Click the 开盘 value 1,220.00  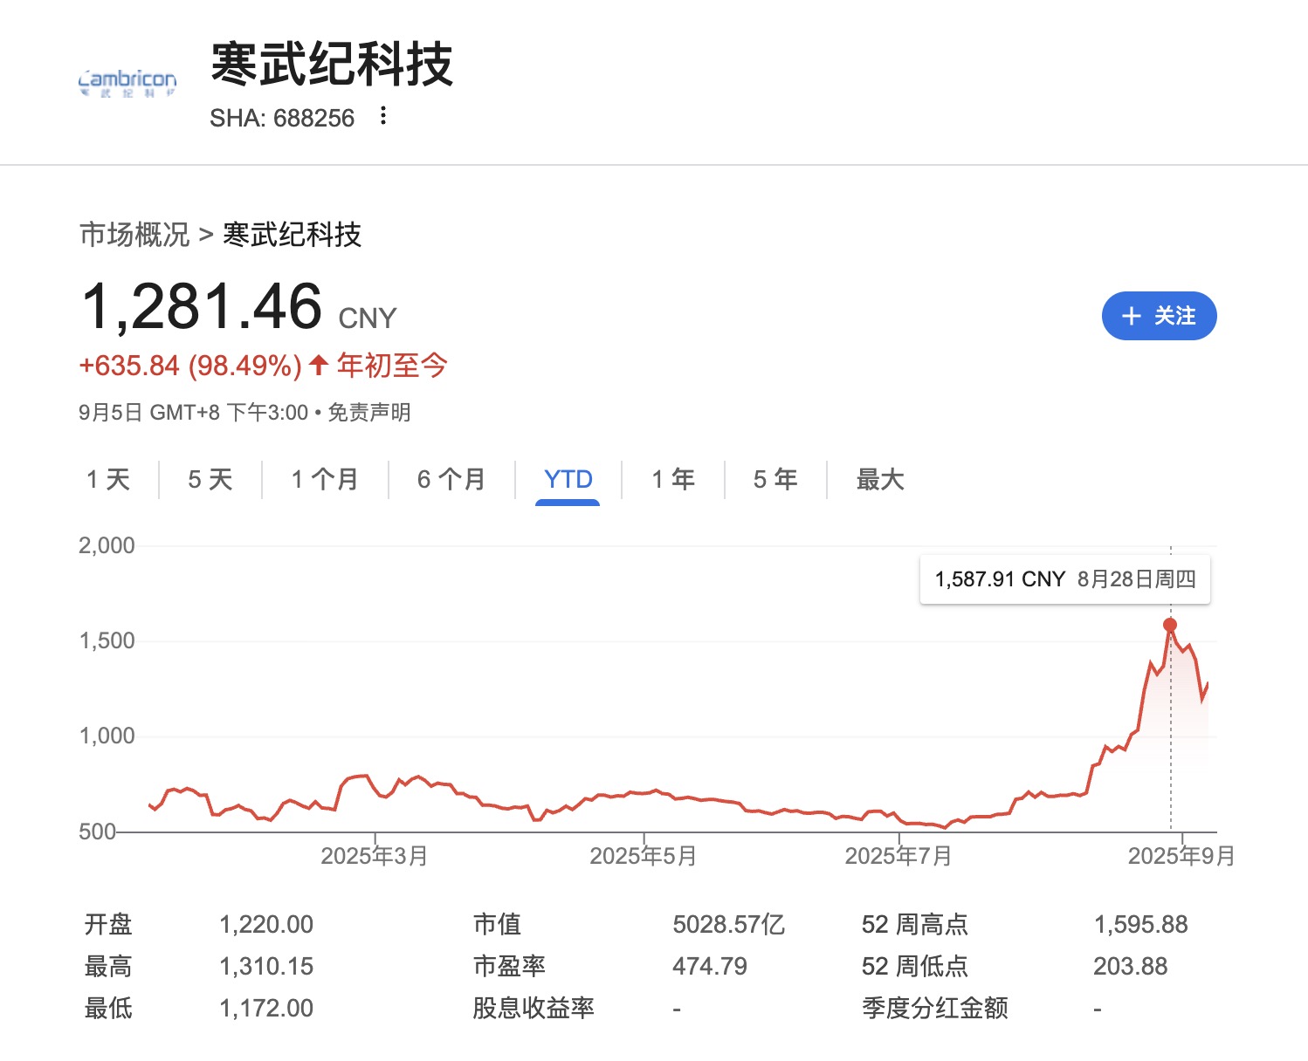click(266, 925)
